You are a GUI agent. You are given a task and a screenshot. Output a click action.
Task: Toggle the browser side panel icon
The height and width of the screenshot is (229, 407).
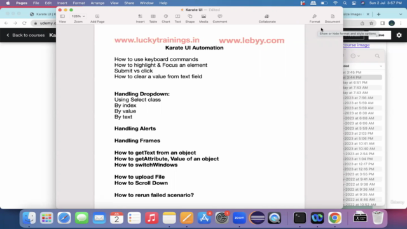pos(383,23)
